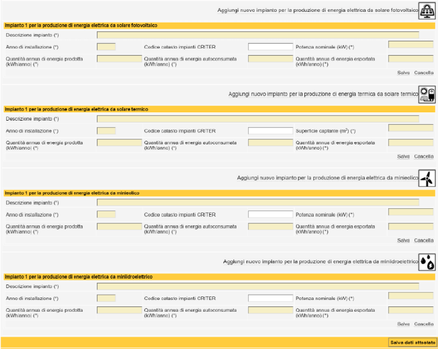
Task: Click Cancella in the minieolico section
Action: [x=424, y=240]
